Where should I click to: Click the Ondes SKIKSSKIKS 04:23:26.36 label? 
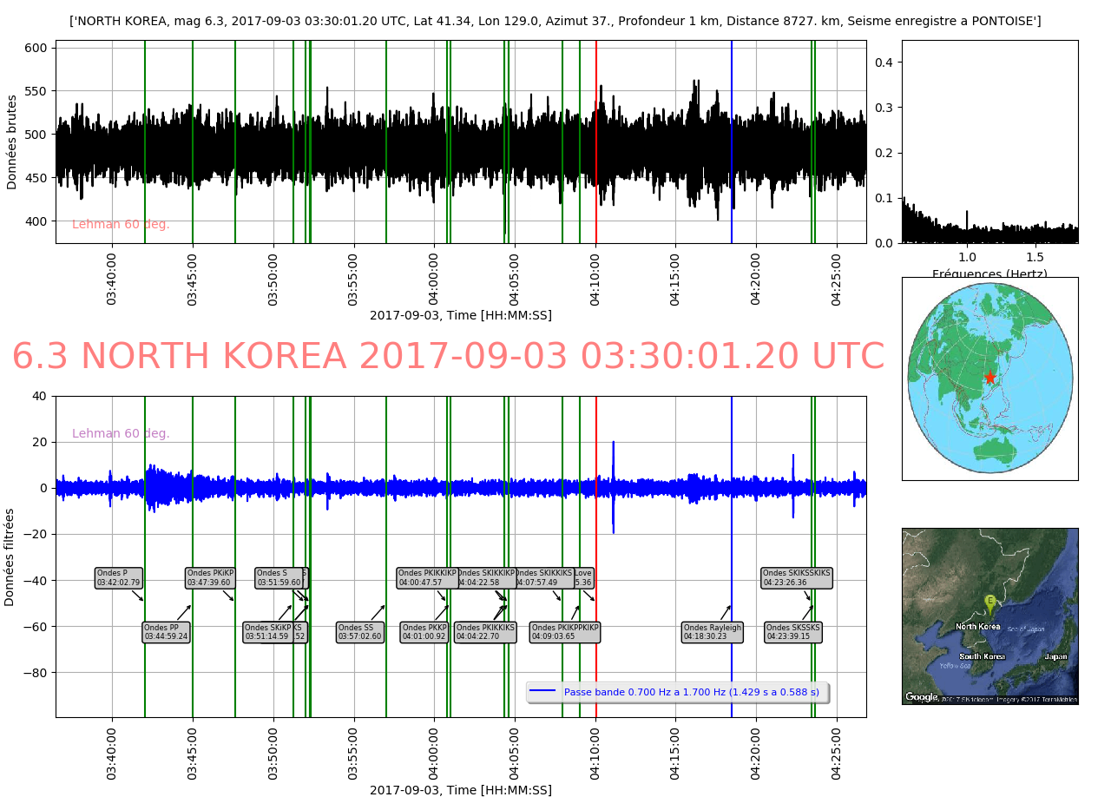(x=796, y=577)
